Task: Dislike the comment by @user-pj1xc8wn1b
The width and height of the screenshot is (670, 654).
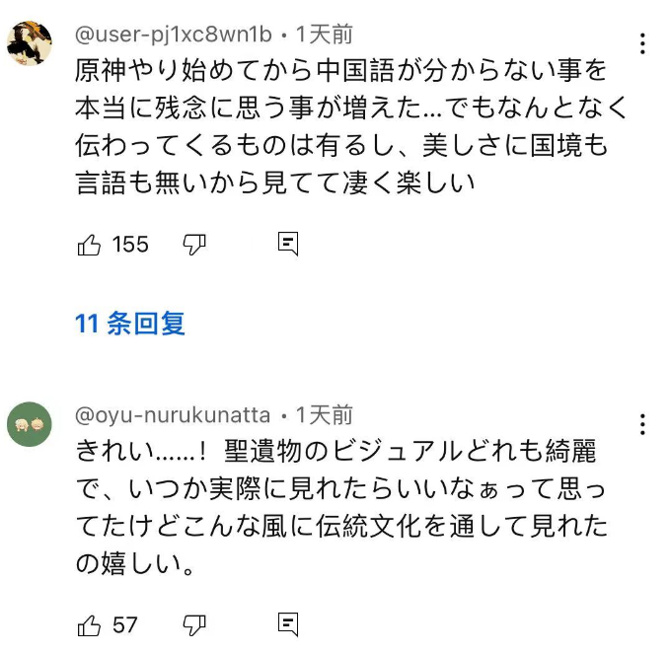Action: point(194,245)
